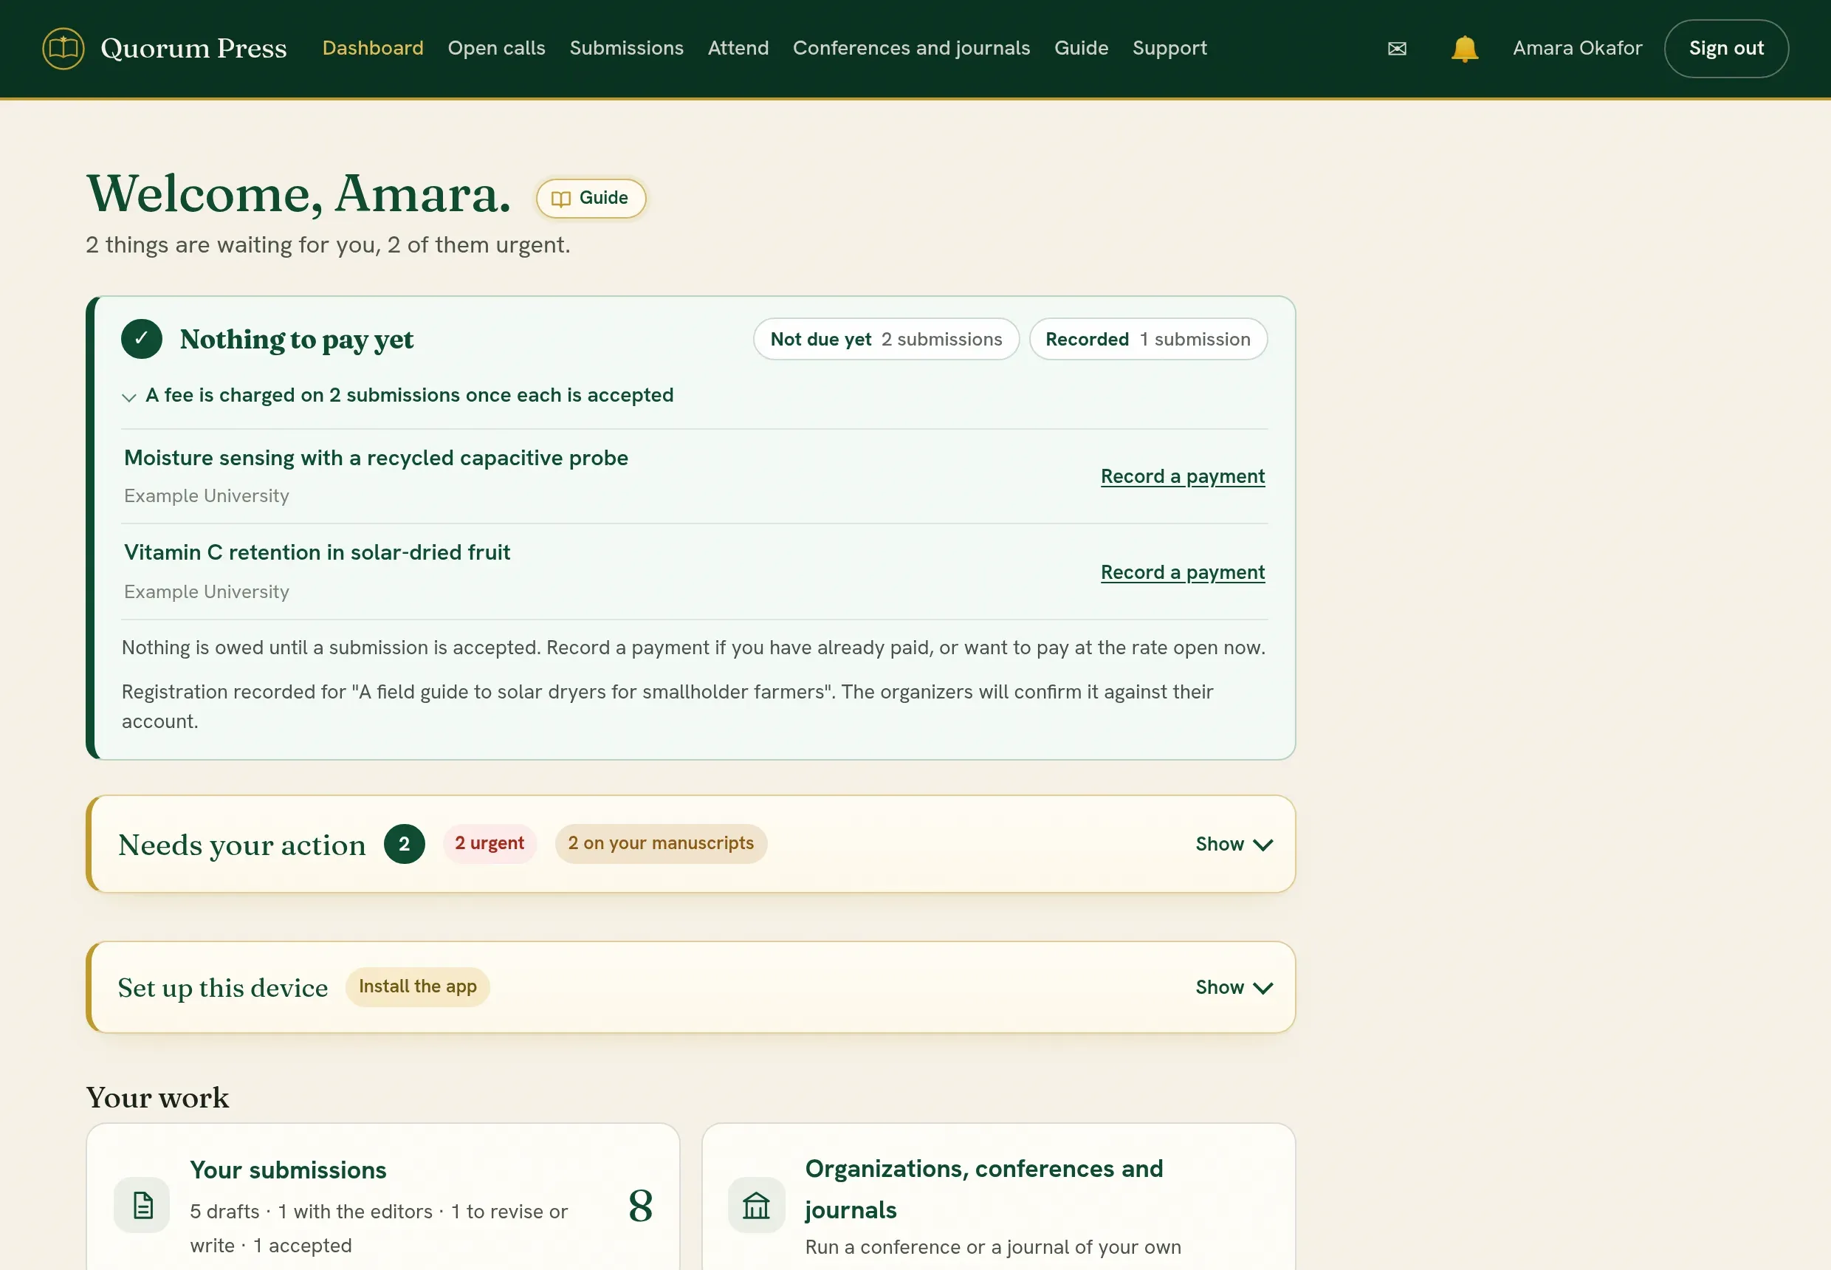
Task: Click the Needs your action count badge
Action: pyautogui.click(x=405, y=844)
